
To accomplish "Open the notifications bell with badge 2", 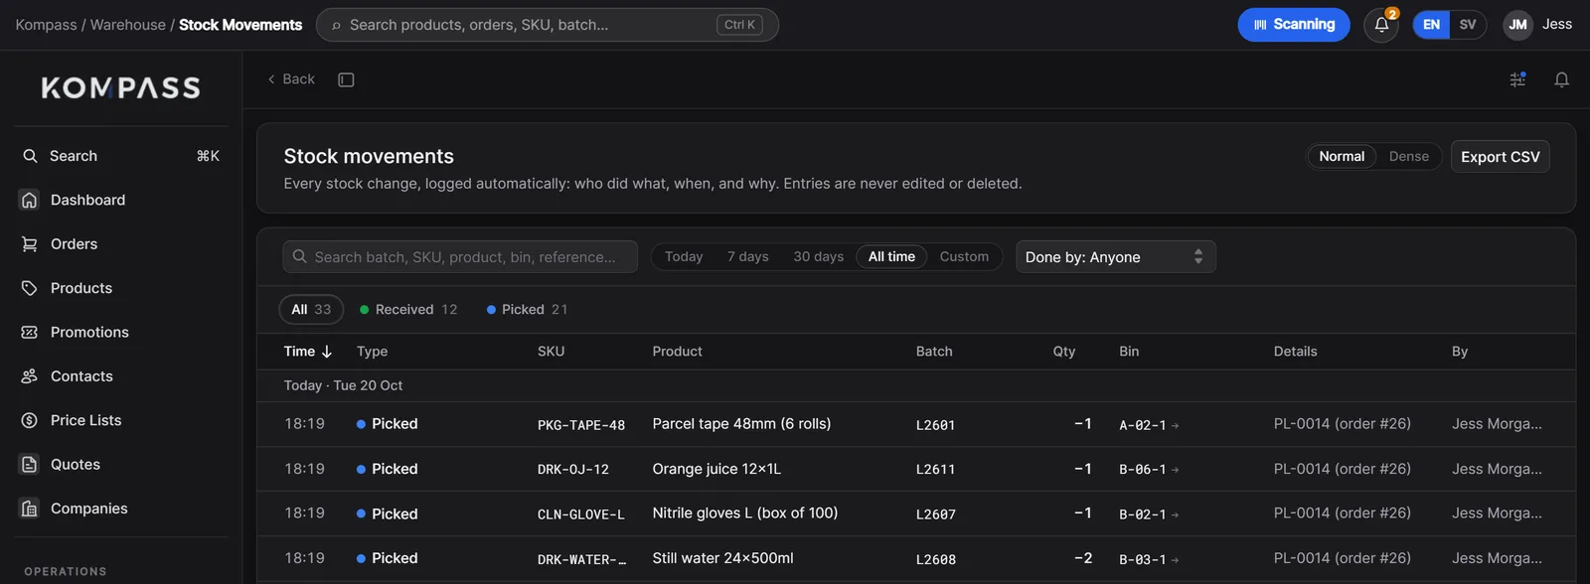I will click(1381, 25).
